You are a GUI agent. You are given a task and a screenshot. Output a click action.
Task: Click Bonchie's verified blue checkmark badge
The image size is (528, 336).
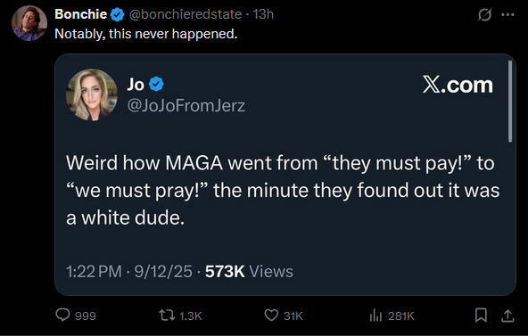coord(117,15)
